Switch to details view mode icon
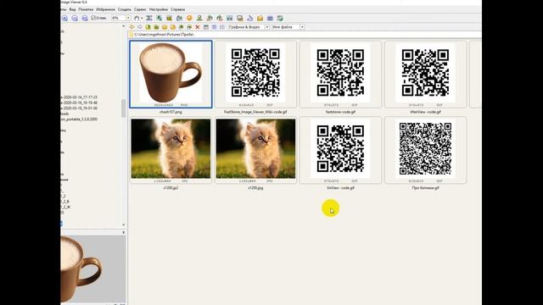Viewport: 543px width, 305px height. point(214,27)
